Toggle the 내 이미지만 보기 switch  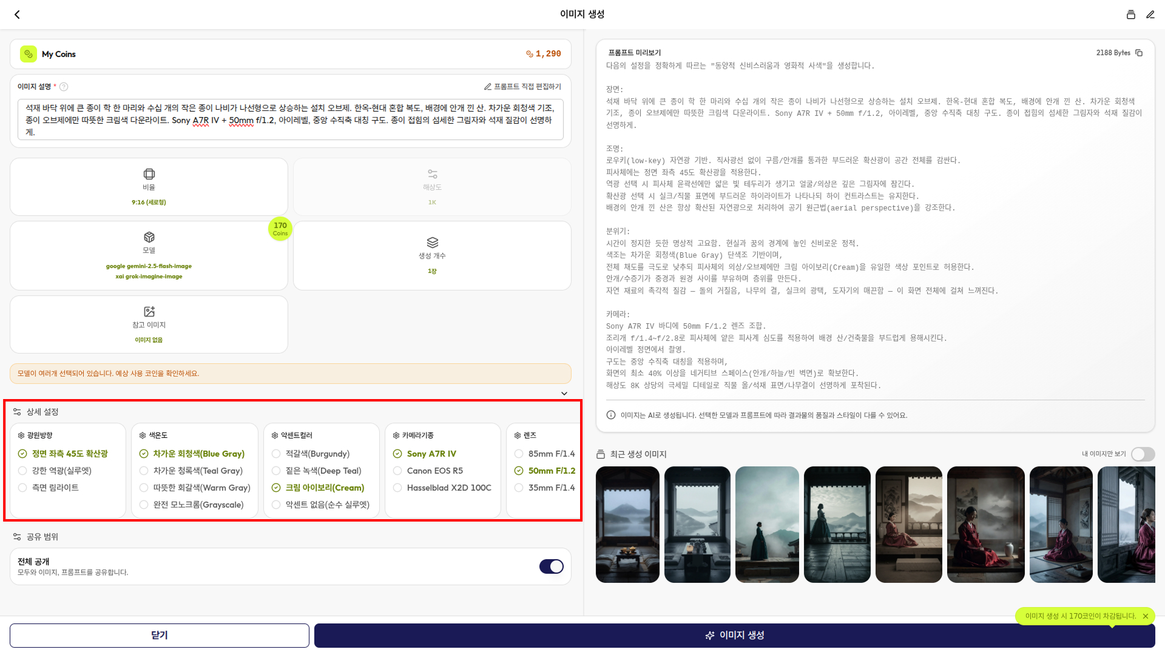(1143, 454)
